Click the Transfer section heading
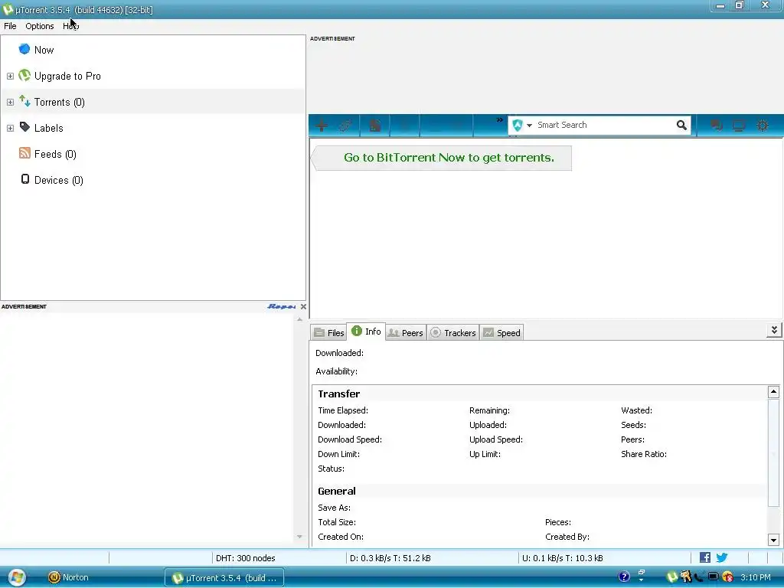Image resolution: width=784 pixels, height=588 pixels. [x=339, y=394]
